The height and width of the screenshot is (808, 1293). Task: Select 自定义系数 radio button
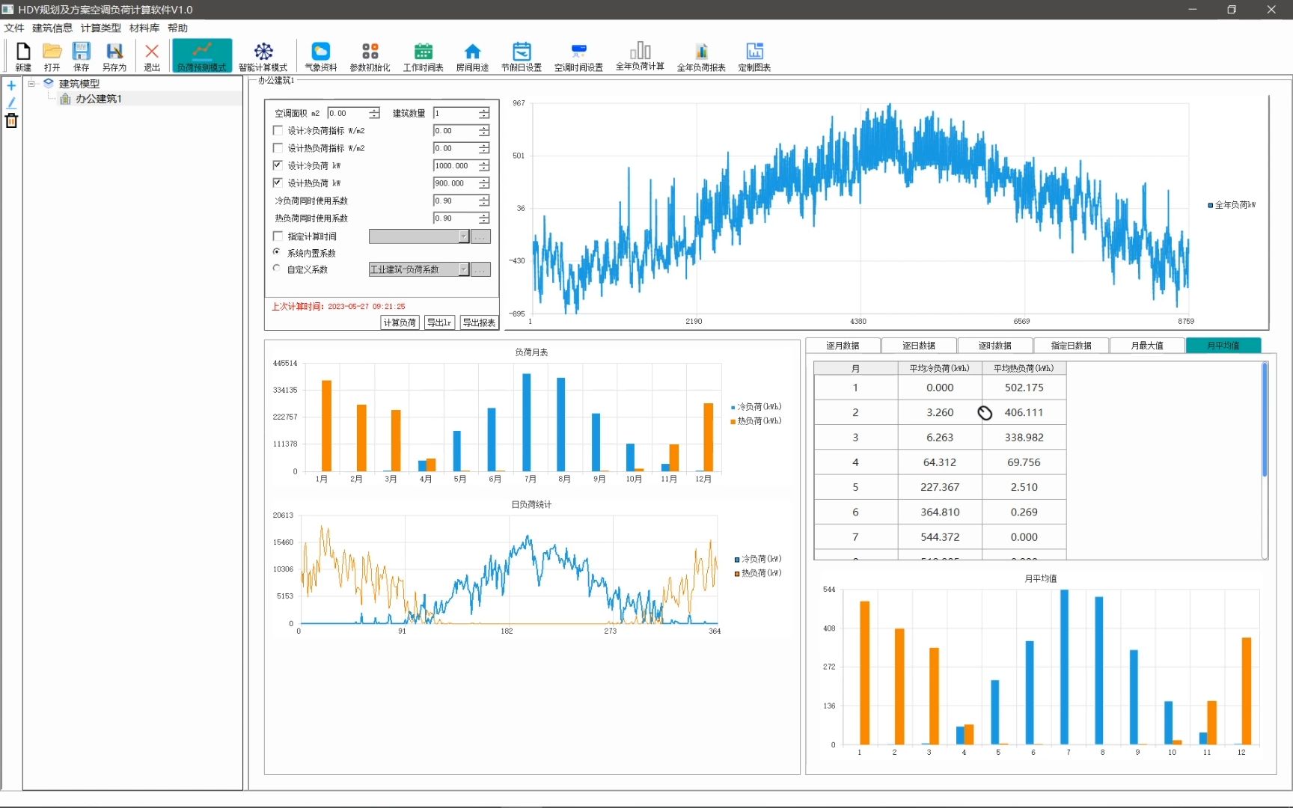point(277,268)
